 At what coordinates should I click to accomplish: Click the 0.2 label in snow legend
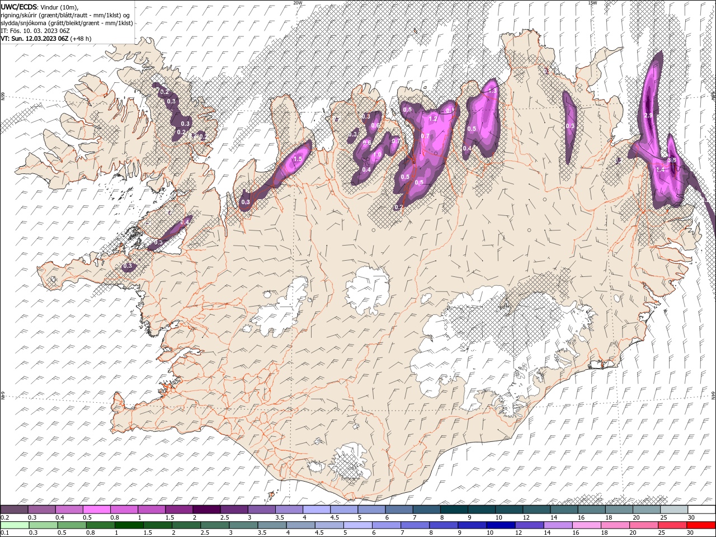point(4,517)
